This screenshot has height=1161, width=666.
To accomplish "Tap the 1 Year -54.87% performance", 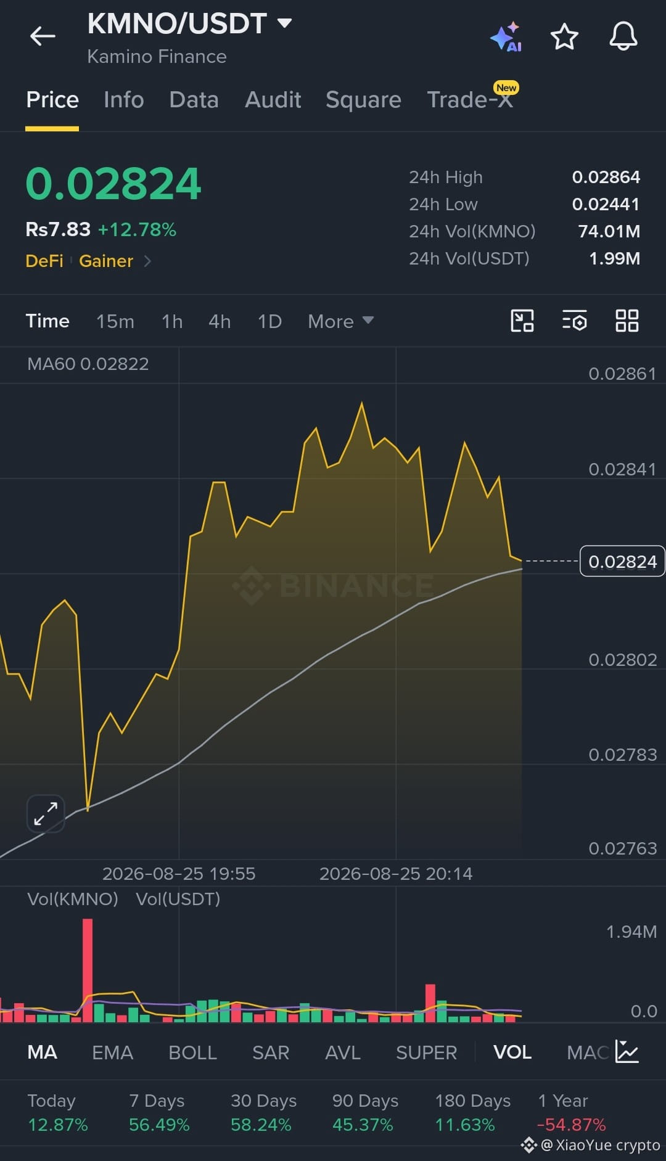I will [x=572, y=1113].
